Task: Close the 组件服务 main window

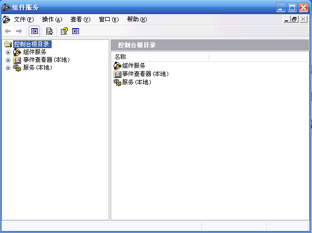Action: [x=303, y=8]
